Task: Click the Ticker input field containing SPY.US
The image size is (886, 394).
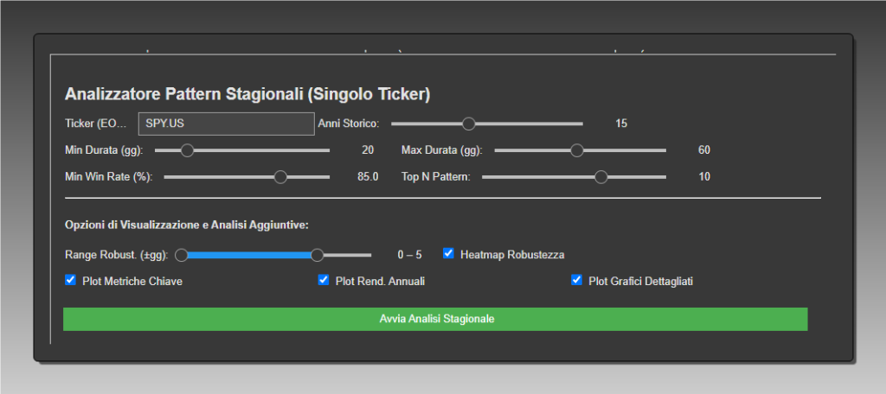Action: point(226,124)
